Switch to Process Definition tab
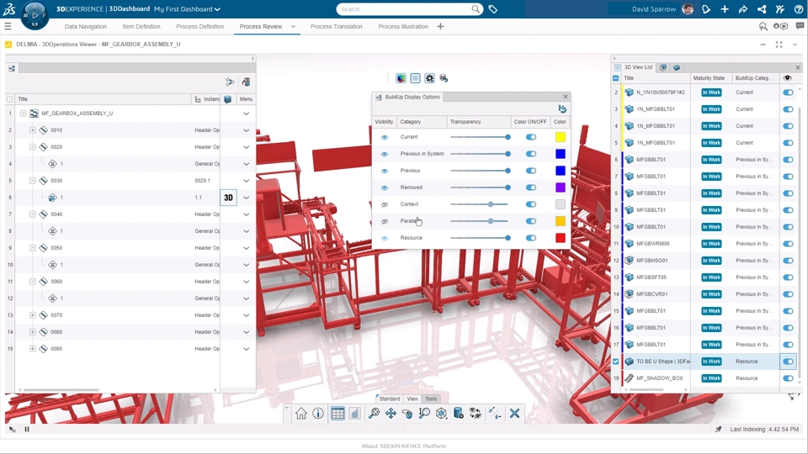Image resolution: width=808 pixels, height=454 pixels. coord(200,26)
